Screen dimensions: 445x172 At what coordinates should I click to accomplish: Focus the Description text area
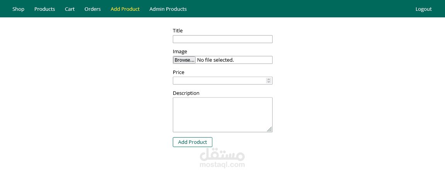[x=222, y=114]
